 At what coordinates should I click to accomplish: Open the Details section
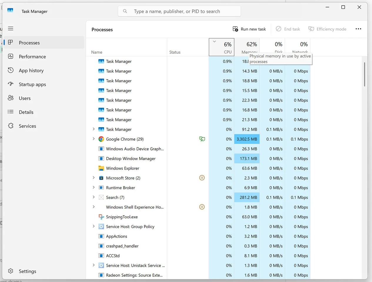26,112
